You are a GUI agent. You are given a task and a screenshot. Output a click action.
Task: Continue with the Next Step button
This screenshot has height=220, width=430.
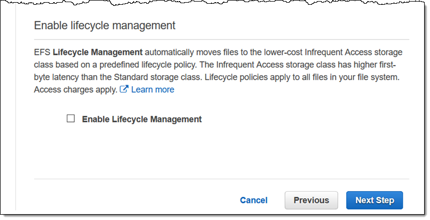(x=374, y=200)
